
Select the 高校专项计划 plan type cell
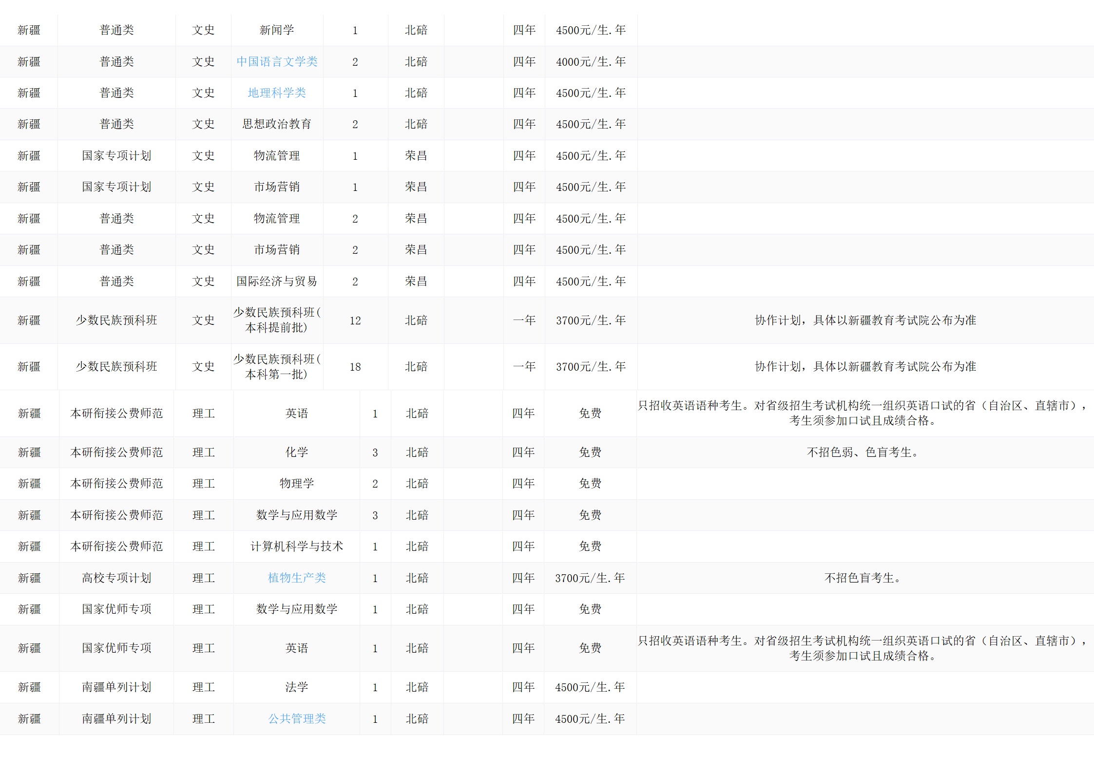[x=116, y=578]
